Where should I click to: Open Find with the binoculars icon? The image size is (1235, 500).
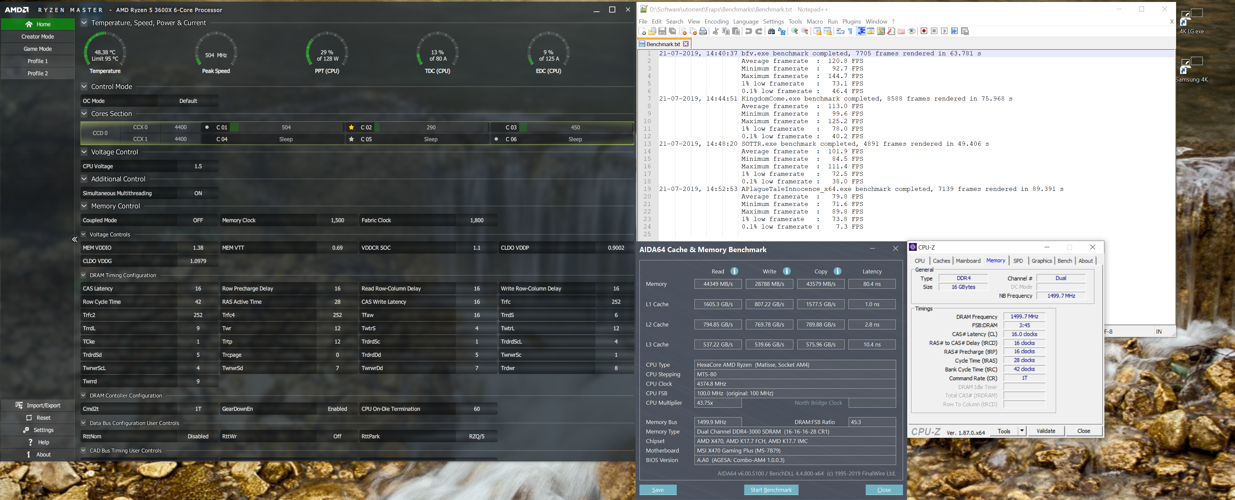(x=771, y=31)
